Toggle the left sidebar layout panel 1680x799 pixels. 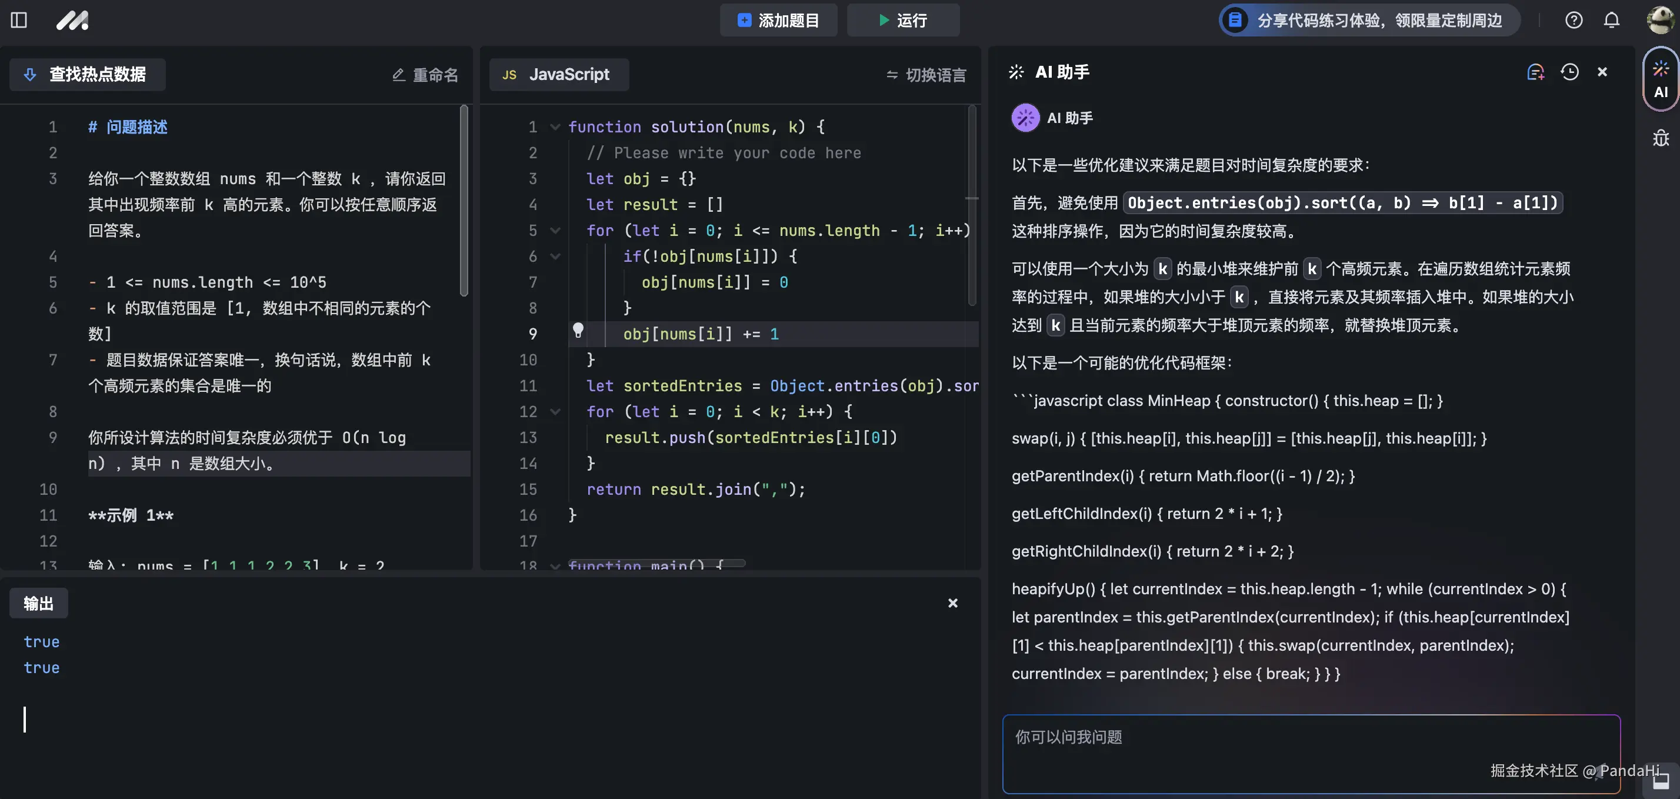(x=19, y=20)
